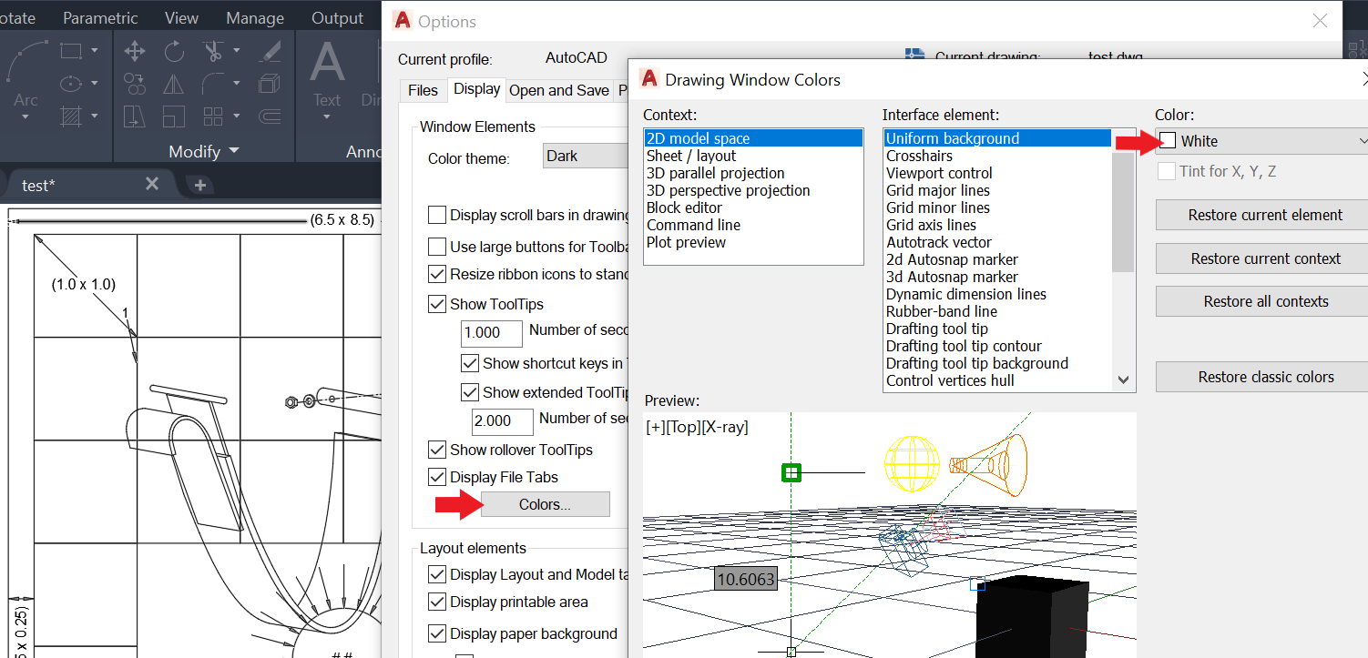
Task: Activate the Copy tool in Modify panel
Action: [x=135, y=84]
